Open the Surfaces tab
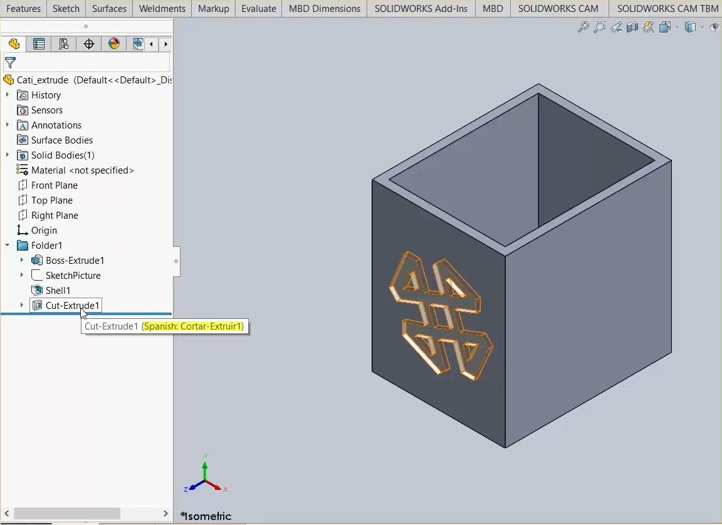The height and width of the screenshot is (525, 722). pos(109,8)
